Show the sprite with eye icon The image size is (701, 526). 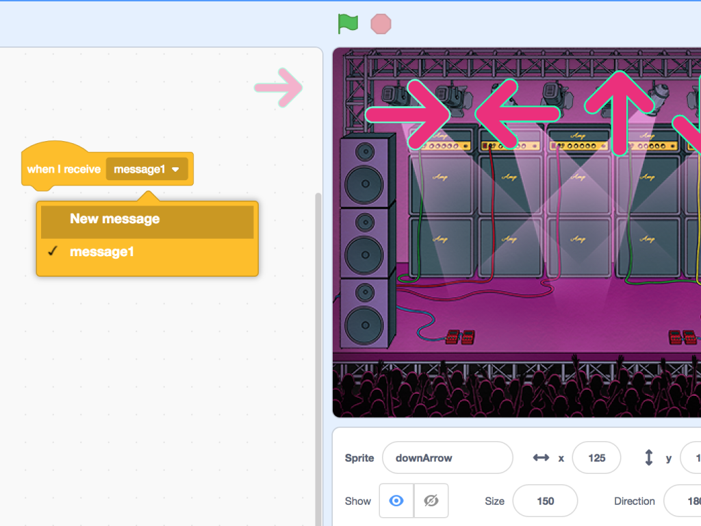[x=396, y=501]
